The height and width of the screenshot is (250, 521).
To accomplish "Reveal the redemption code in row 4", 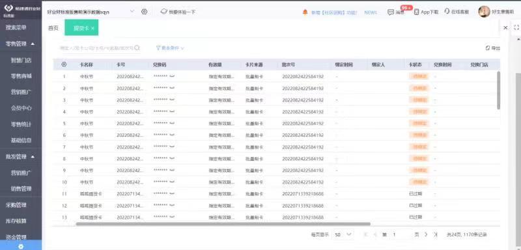I will point(172,111).
